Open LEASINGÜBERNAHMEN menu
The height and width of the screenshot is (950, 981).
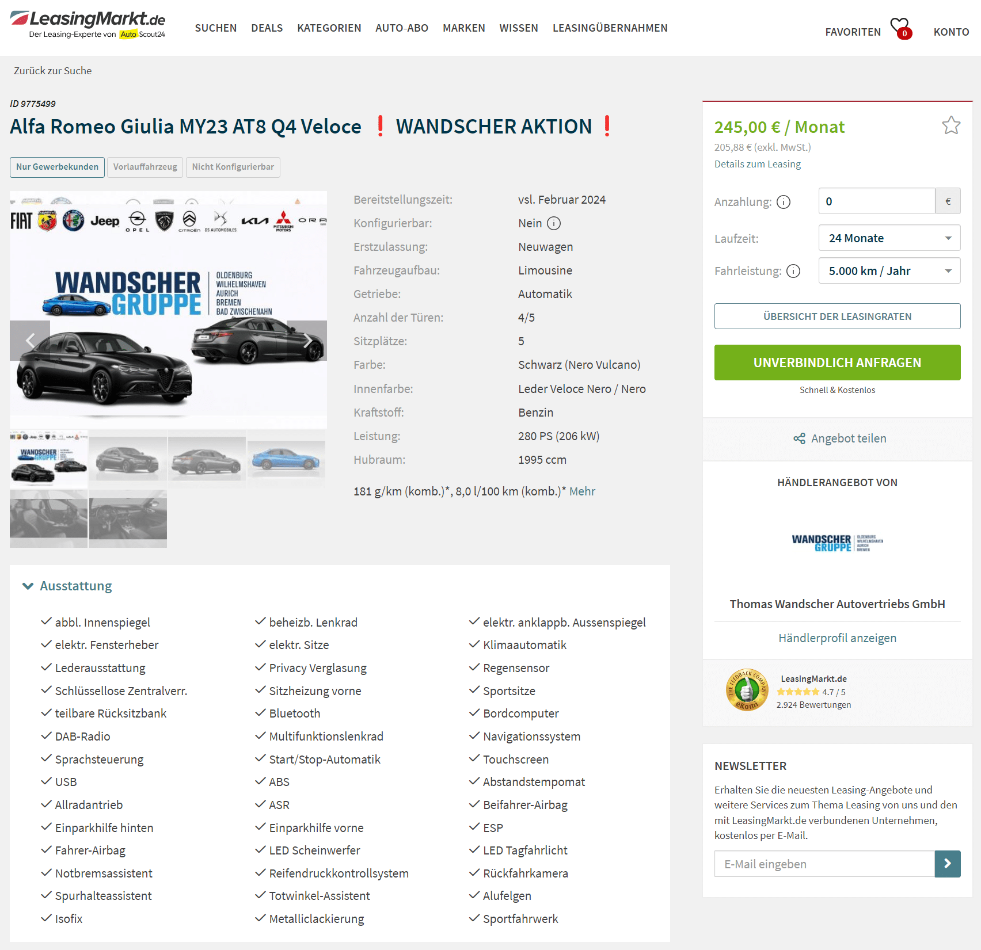610,28
